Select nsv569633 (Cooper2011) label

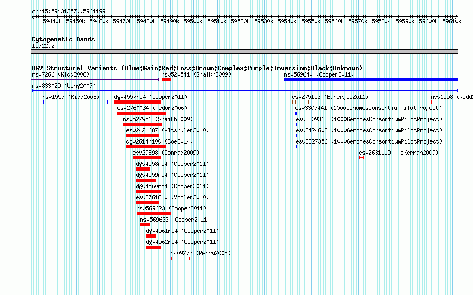(x=175, y=220)
